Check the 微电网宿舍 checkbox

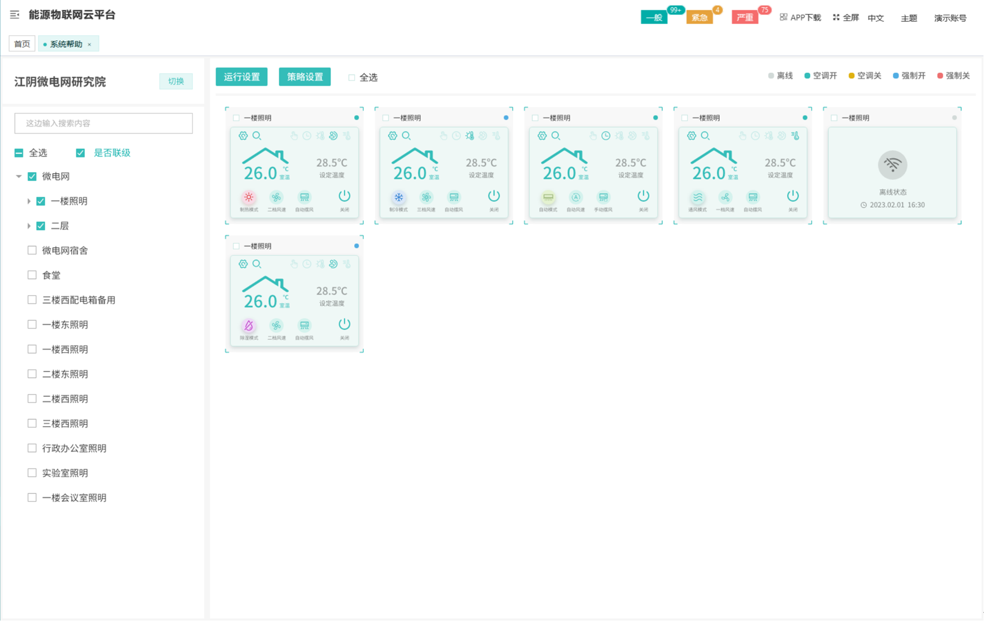coord(32,250)
